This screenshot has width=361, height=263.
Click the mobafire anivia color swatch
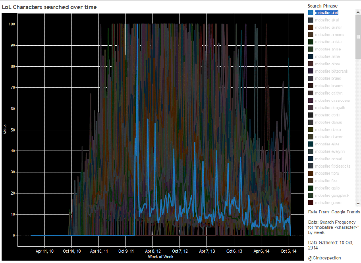(x=311, y=42)
